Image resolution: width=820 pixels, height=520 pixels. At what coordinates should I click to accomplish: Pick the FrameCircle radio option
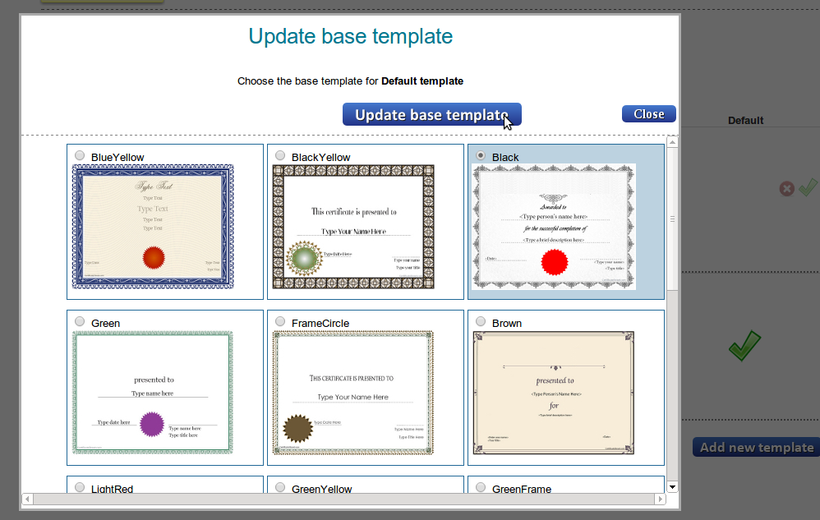tap(280, 321)
